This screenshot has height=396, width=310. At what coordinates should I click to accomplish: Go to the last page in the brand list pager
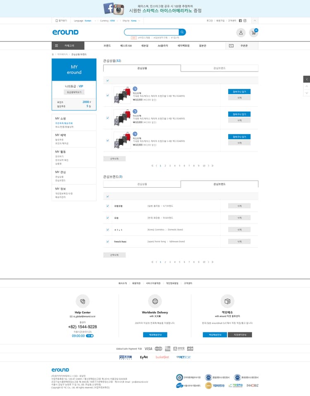212,262
